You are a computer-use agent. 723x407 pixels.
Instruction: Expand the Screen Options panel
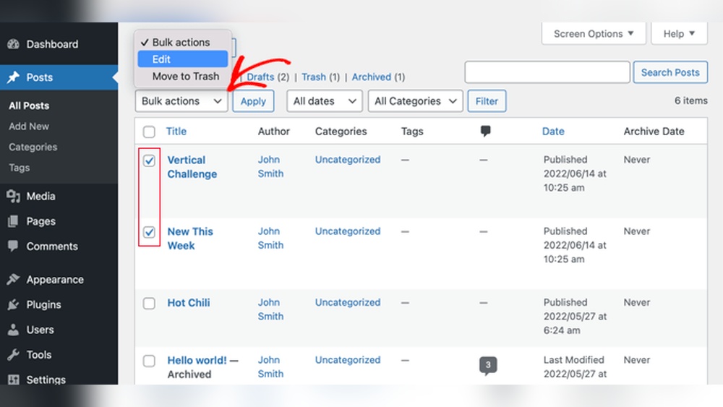point(594,34)
